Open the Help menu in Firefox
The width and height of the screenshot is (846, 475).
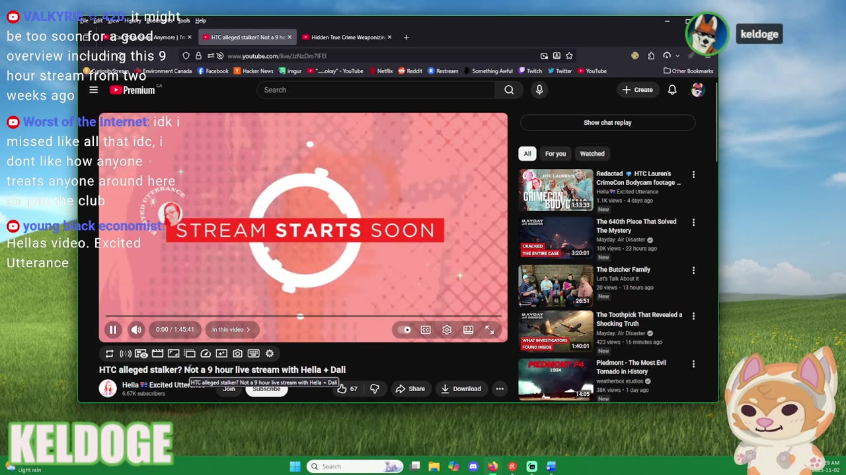click(201, 20)
